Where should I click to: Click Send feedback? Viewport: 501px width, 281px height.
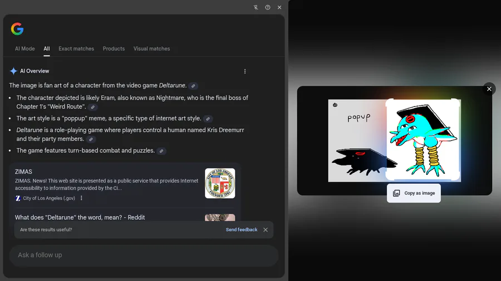[242, 230]
